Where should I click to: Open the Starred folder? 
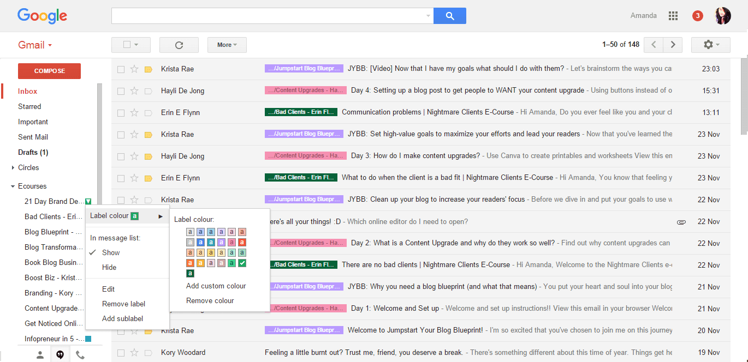tap(29, 107)
